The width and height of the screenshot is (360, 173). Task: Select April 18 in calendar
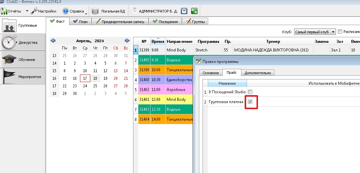[x=95, y=78]
